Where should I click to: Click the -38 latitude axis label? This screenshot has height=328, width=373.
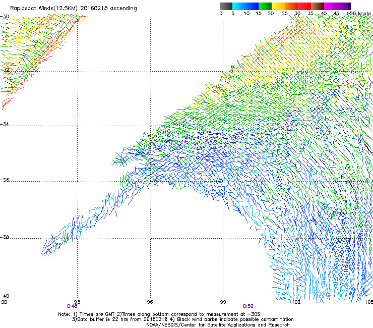[x=5, y=237]
